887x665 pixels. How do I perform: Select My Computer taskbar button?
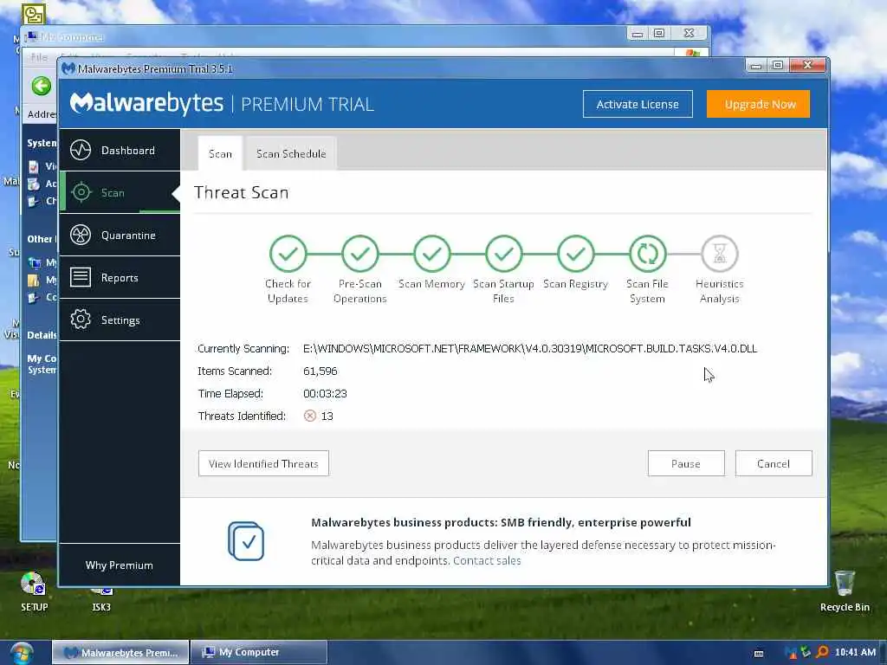tap(258, 653)
